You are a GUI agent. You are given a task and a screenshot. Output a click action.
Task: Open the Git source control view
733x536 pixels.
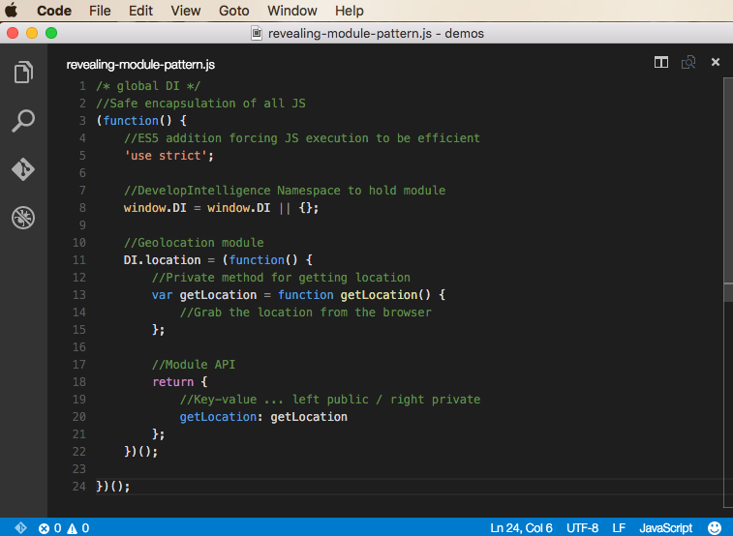click(23, 169)
